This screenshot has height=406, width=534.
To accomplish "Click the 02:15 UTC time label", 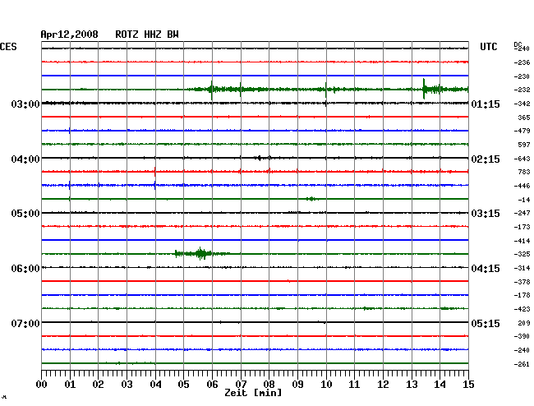I will [486, 159].
